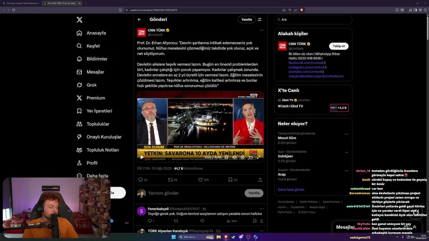Repost Fenerbahçeli's comment

click(x=176, y=221)
